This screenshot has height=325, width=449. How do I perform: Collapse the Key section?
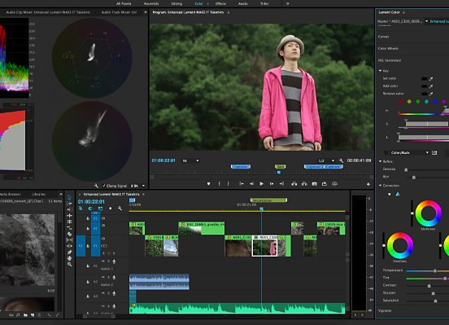coord(381,71)
